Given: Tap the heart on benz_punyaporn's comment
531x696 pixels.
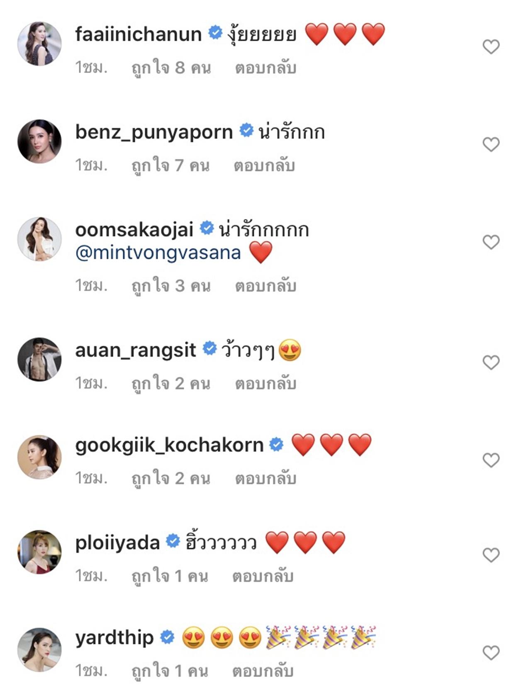Looking at the screenshot, I should click(x=491, y=144).
